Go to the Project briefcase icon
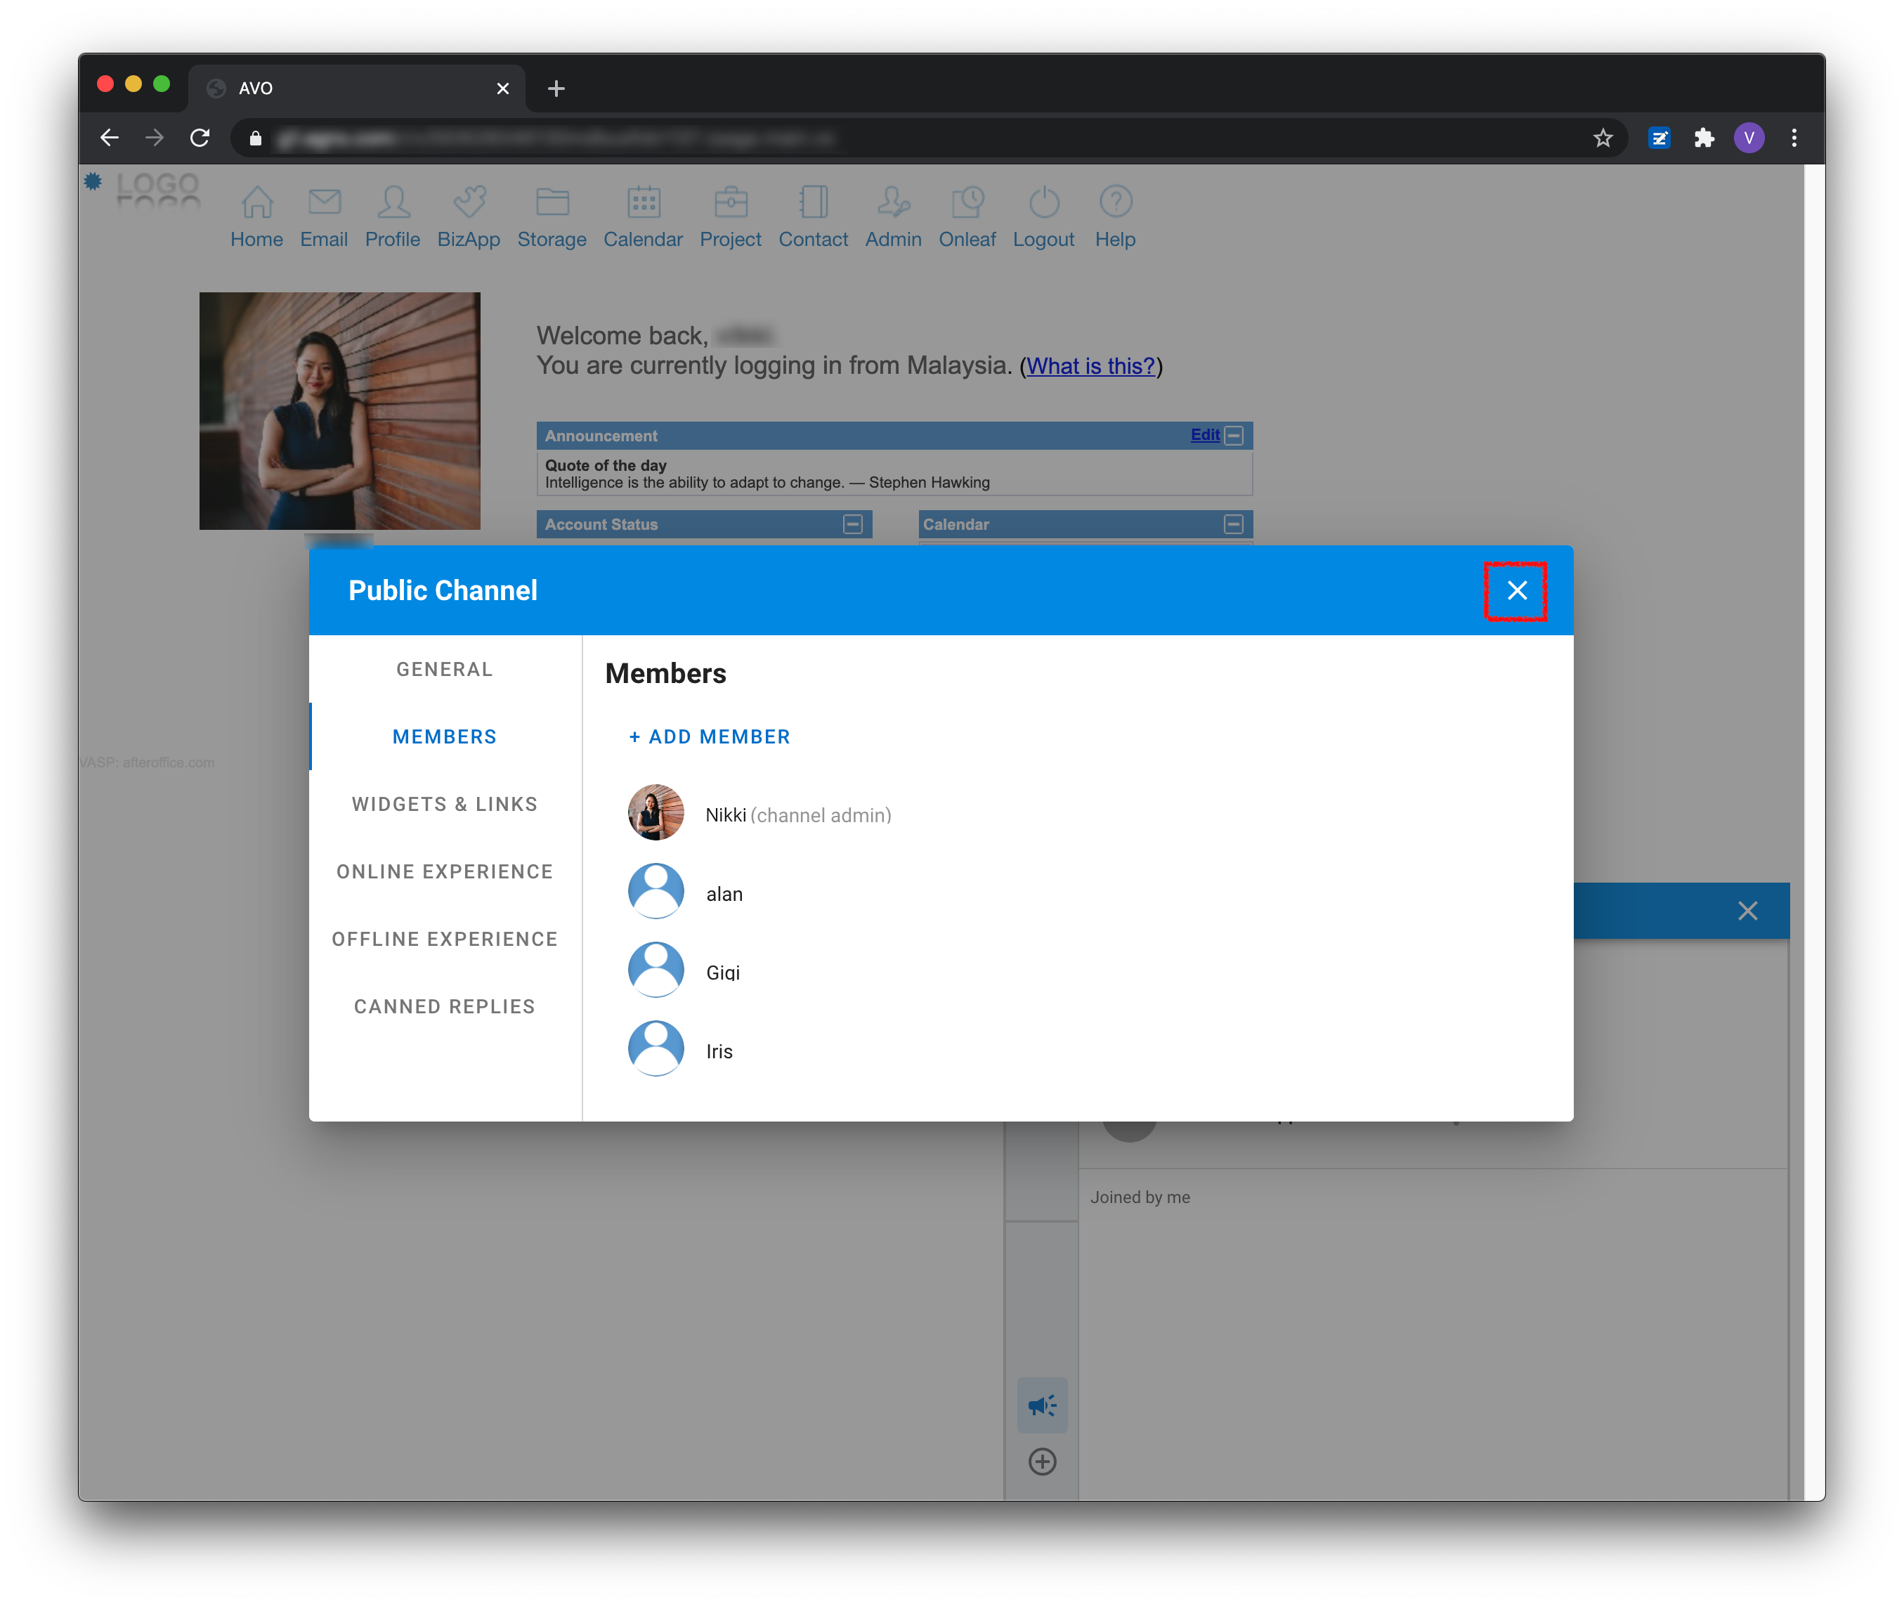The height and width of the screenshot is (1605, 1904). (731, 202)
